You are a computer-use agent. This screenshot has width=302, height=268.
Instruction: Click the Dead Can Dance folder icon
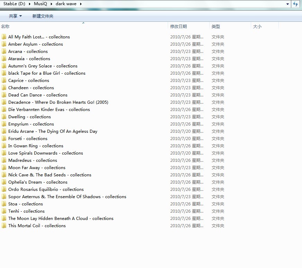(4, 95)
